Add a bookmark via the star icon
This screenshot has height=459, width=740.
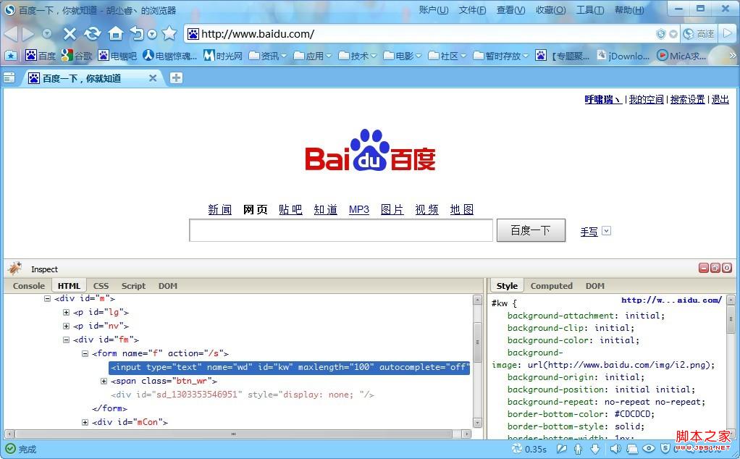pos(169,33)
